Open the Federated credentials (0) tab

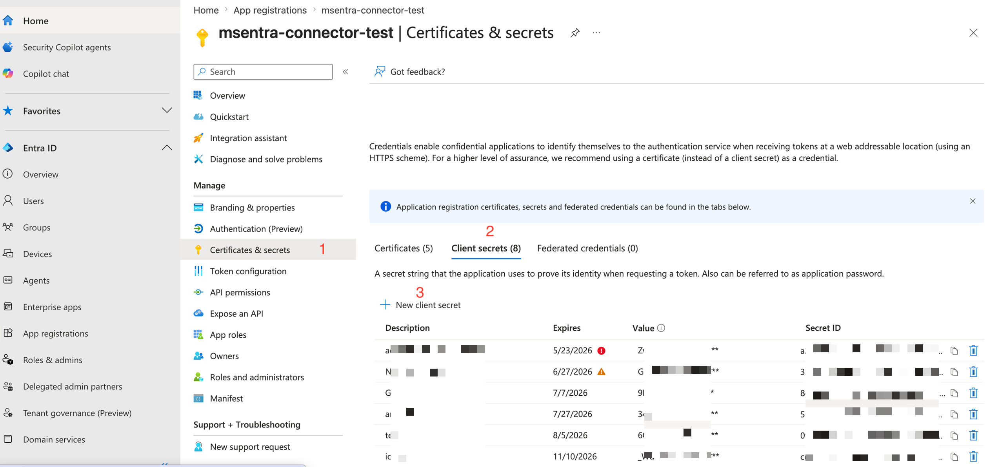click(587, 248)
